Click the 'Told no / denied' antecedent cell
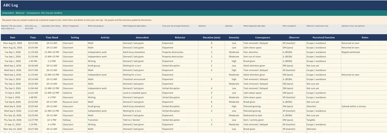Image resolution: width=387 pixels, height=133 pixels. [x=142, y=120]
